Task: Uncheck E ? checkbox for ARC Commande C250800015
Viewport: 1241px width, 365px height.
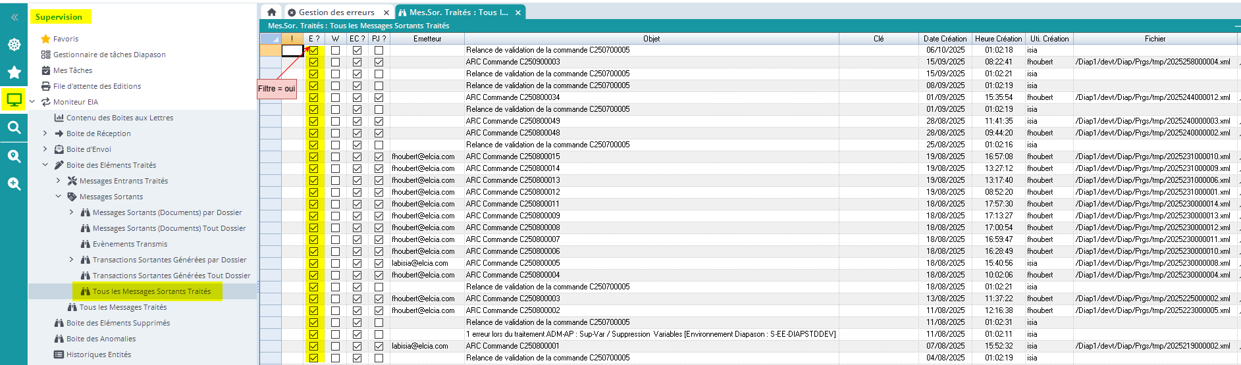Action: (313, 157)
